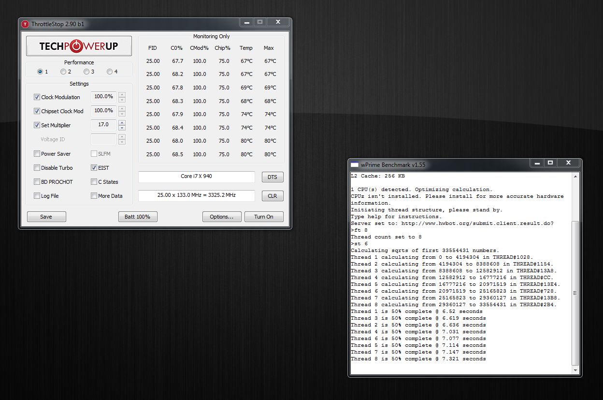603x400 pixels.
Task: Toggle Chipset Clock Mod checkbox
Action: (x=37, y=111)
